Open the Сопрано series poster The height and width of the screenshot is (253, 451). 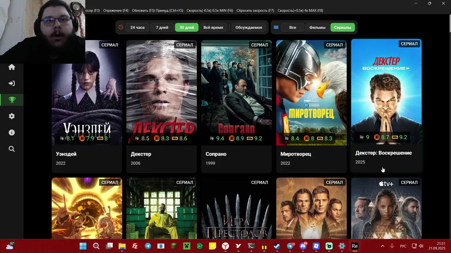236,93
